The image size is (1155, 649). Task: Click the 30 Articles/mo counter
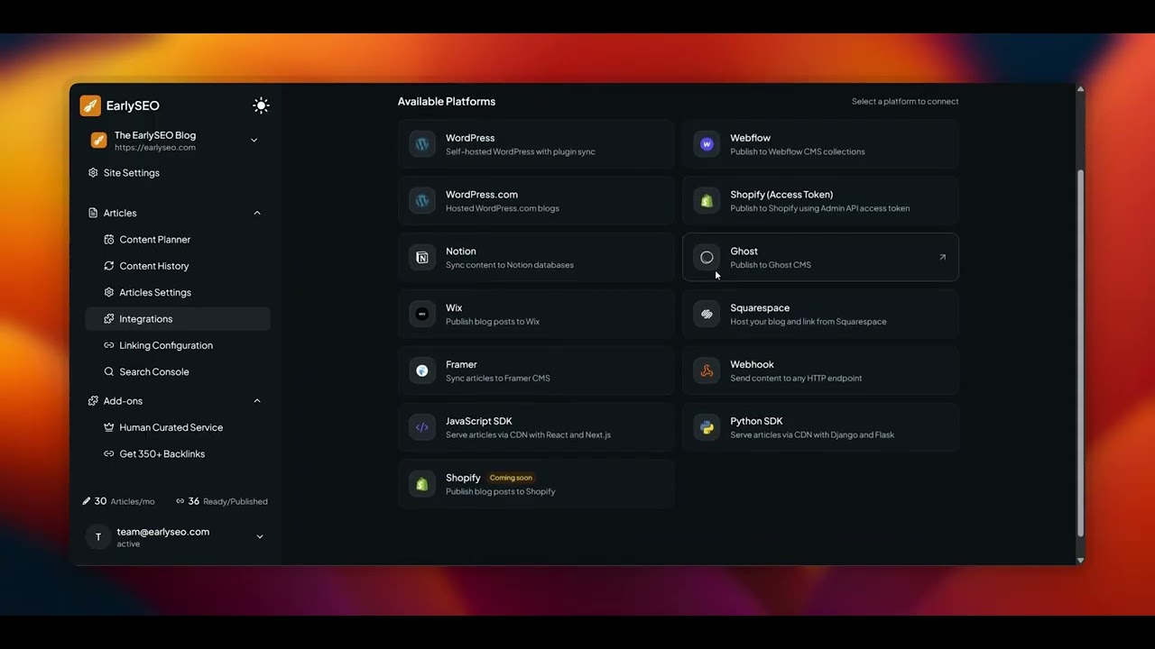[x=119, y=501]
